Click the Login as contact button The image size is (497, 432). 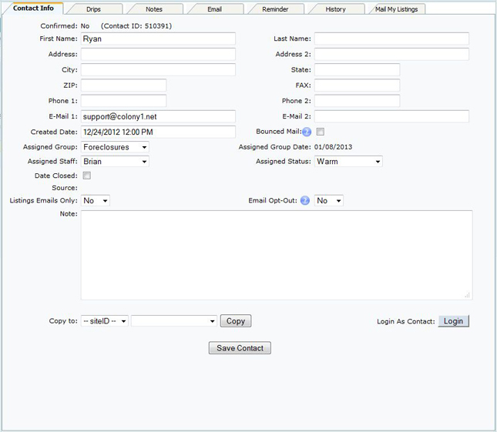coord(454,321)
